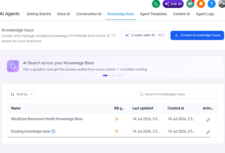Screen dimensions: 225x153
Task: Click the Create knowledge base button
Action: (x=197, y=35)
